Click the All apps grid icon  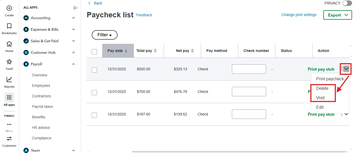click(x=9, y=97)
